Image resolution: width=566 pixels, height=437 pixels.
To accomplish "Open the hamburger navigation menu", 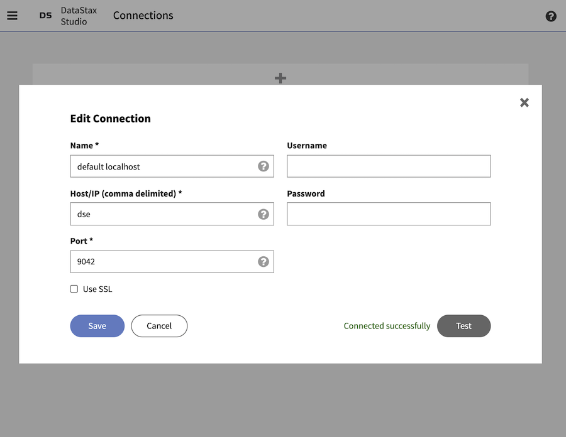I will coord(13,16).
